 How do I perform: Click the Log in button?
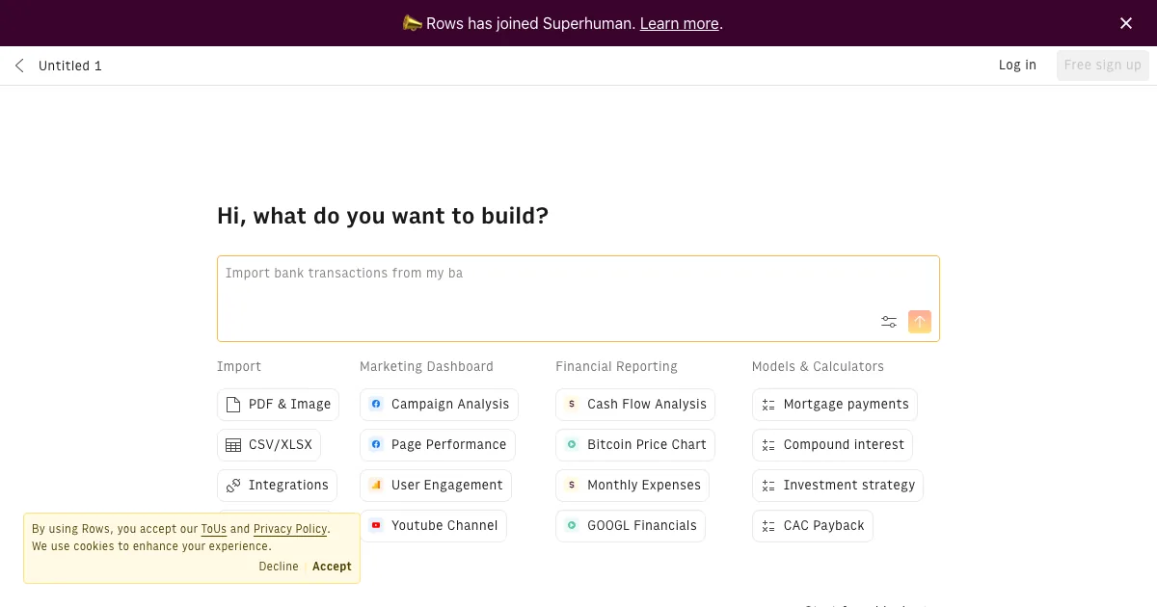click(x=1017, y=66)
